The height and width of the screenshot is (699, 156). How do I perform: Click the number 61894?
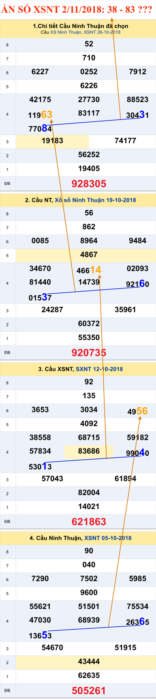click(x=125, y=479)
